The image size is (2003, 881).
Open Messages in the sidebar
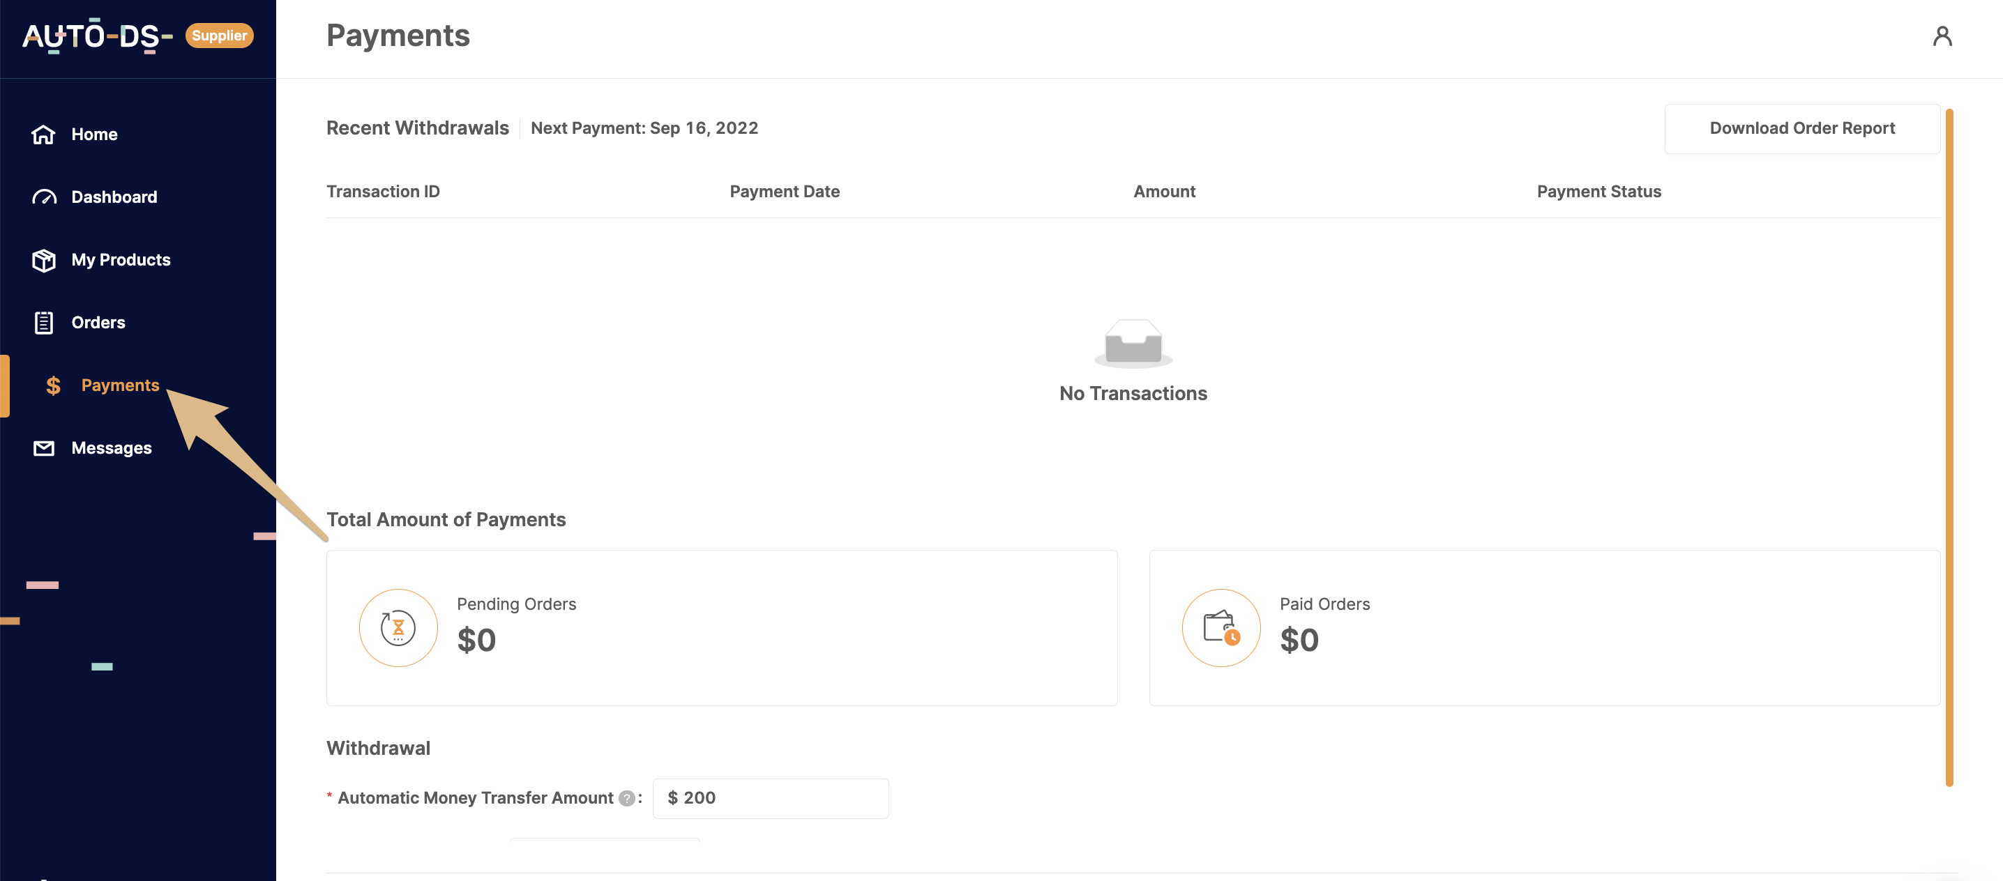coord(111,448)
